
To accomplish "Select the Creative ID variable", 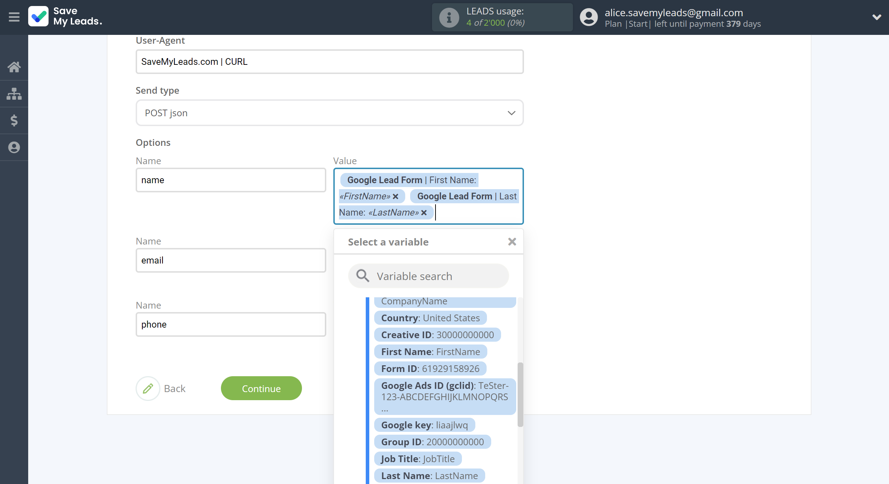I will click(437, 335).
